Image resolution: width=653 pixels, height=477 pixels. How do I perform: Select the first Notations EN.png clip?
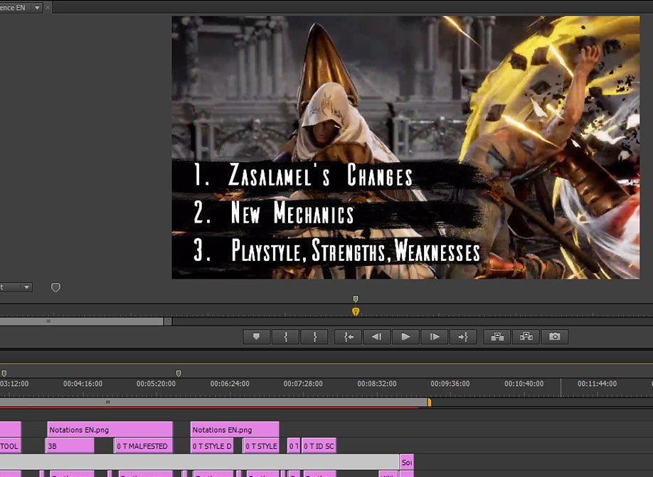point(110,429)
